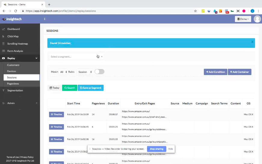The image size is (262, 164).
Task: Close the Sessions - Demo tab
Action: coord(42,5)
